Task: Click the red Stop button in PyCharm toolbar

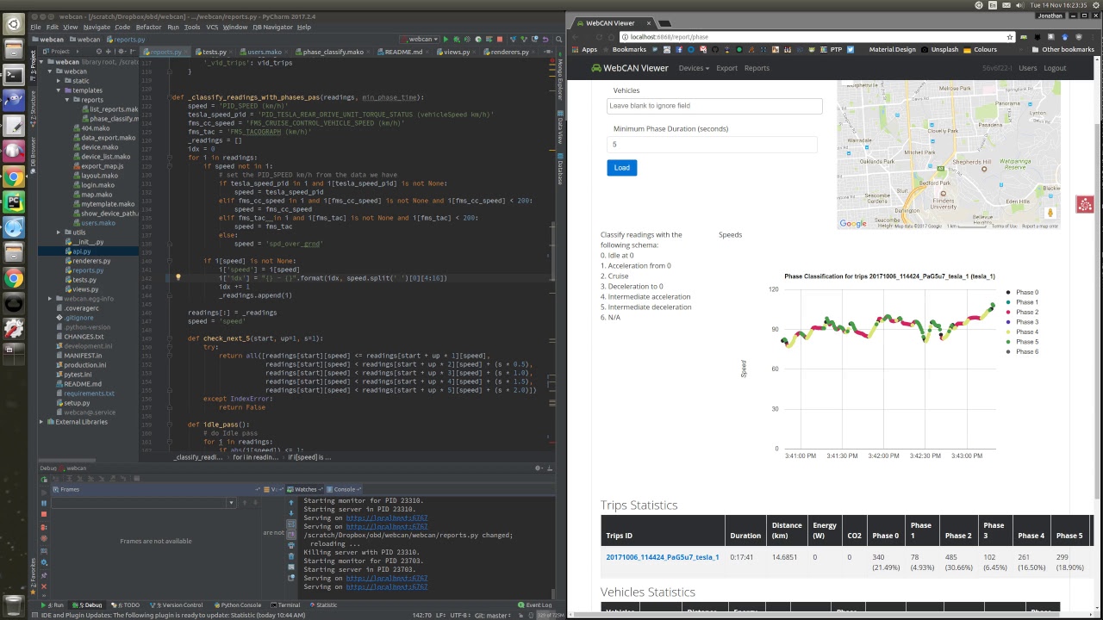Action: pyautogui.click(x=499, y=39)
